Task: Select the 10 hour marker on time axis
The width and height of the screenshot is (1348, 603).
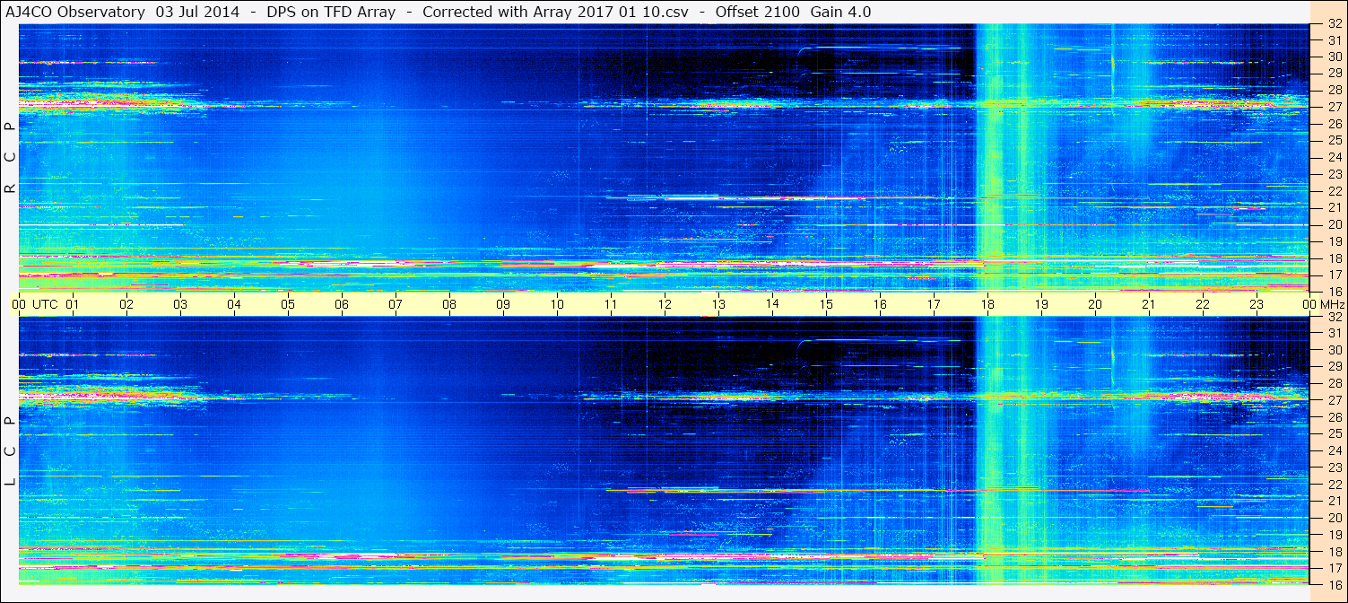Action: (x=557, y=304)
